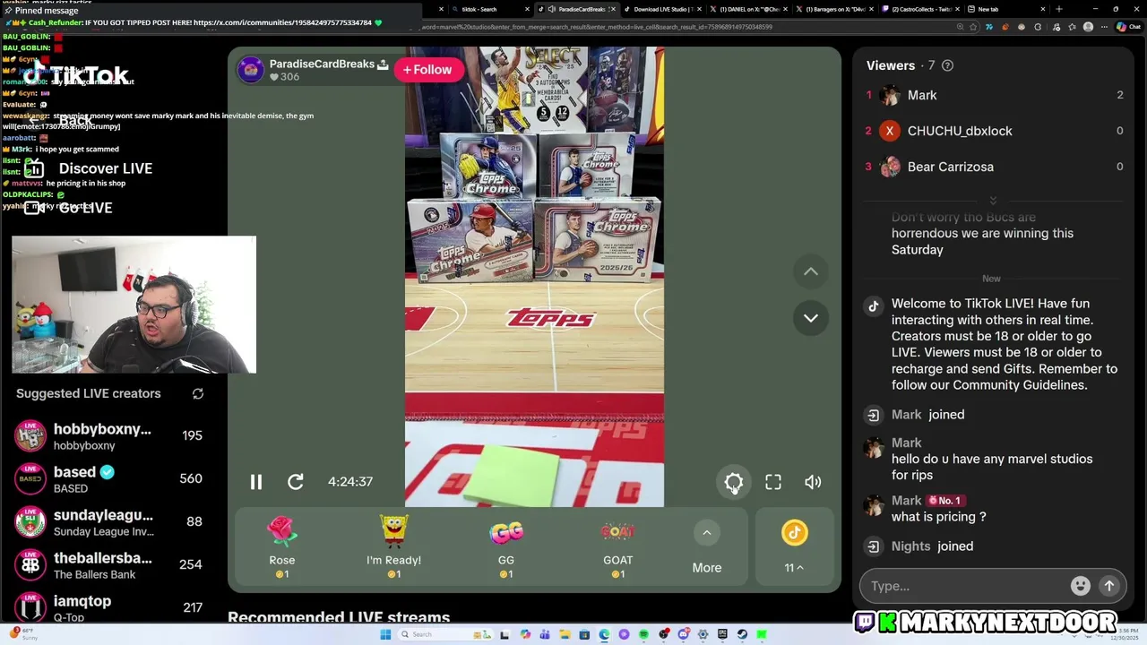Open sundayleague live creator

point(109,521)
